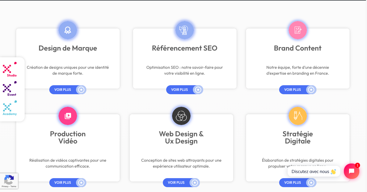Click VOIR PLUS under Production Vidéo
Screen dimensions: 367x192
pos(68,183)
